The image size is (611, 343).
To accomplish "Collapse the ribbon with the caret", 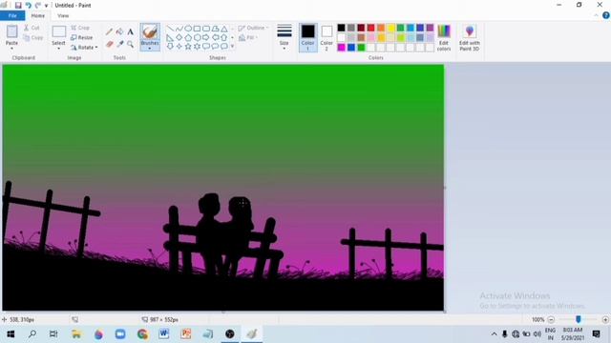I will tap(596, 15).
